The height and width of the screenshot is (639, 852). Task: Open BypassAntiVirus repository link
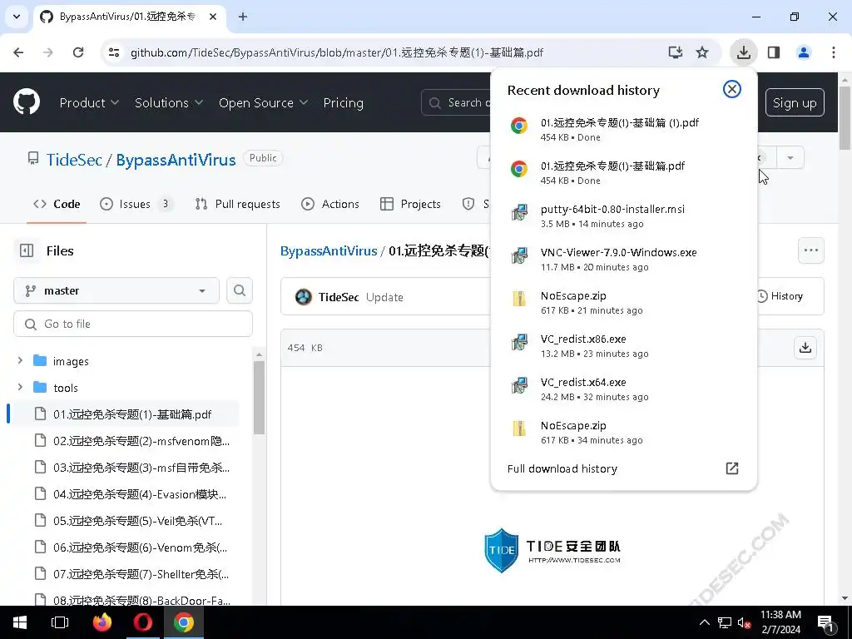tap(176, 160)
